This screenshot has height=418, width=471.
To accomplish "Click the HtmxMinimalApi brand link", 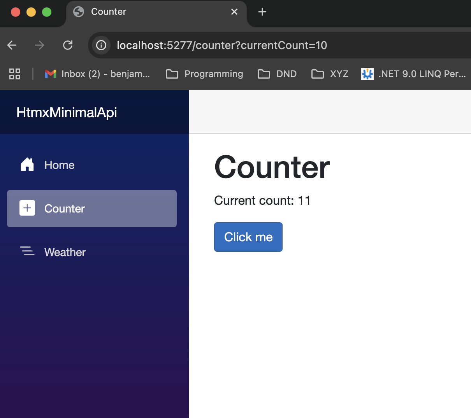I will 67,112.
